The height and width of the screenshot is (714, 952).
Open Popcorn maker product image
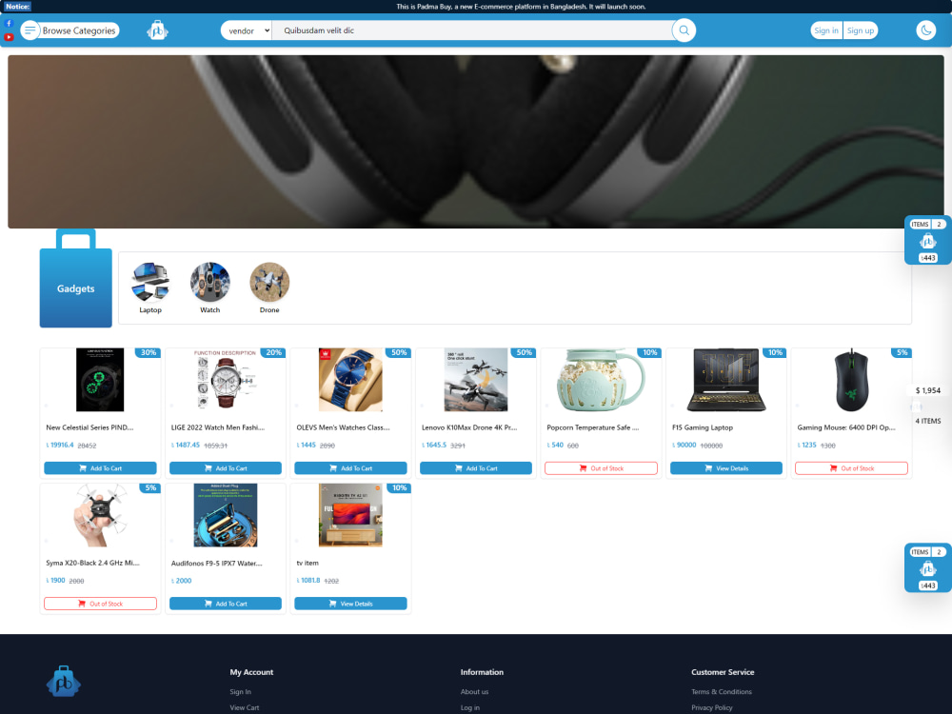click(x=601, y=380)
